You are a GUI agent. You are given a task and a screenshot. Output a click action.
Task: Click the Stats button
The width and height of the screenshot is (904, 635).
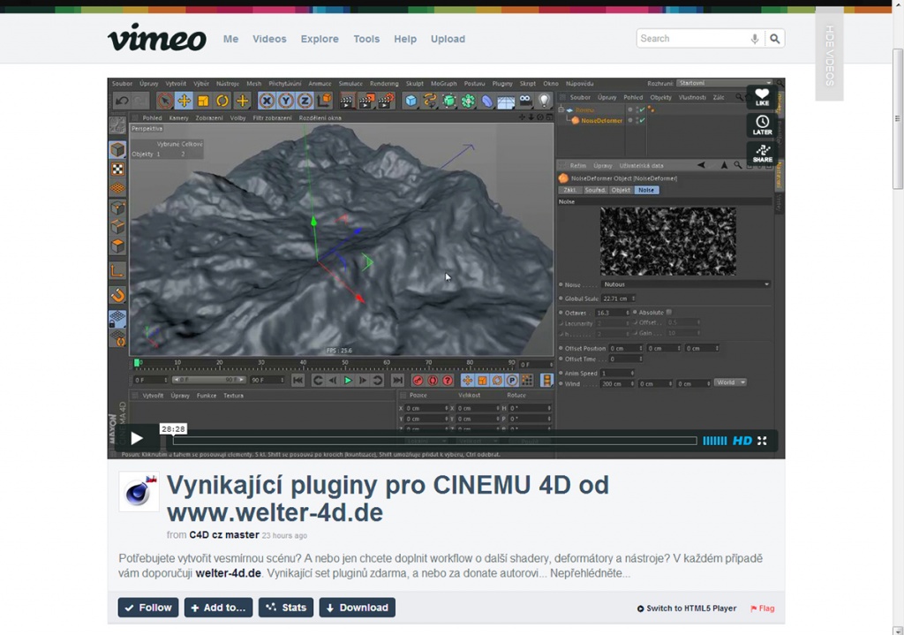(286, 608)
